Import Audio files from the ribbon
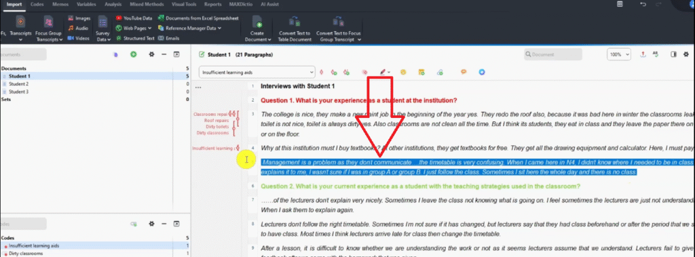 pos(78,28)
